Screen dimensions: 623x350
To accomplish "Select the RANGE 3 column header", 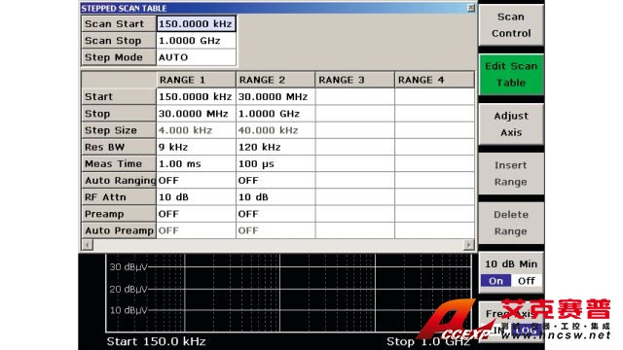I will (x=354, y=80).
